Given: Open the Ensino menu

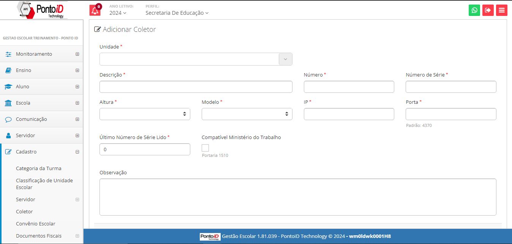Looking at the screenshot, I should (41, 70).
